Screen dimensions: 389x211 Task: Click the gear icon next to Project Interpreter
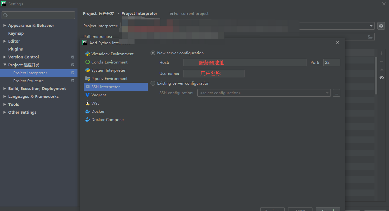click(381, 26)
